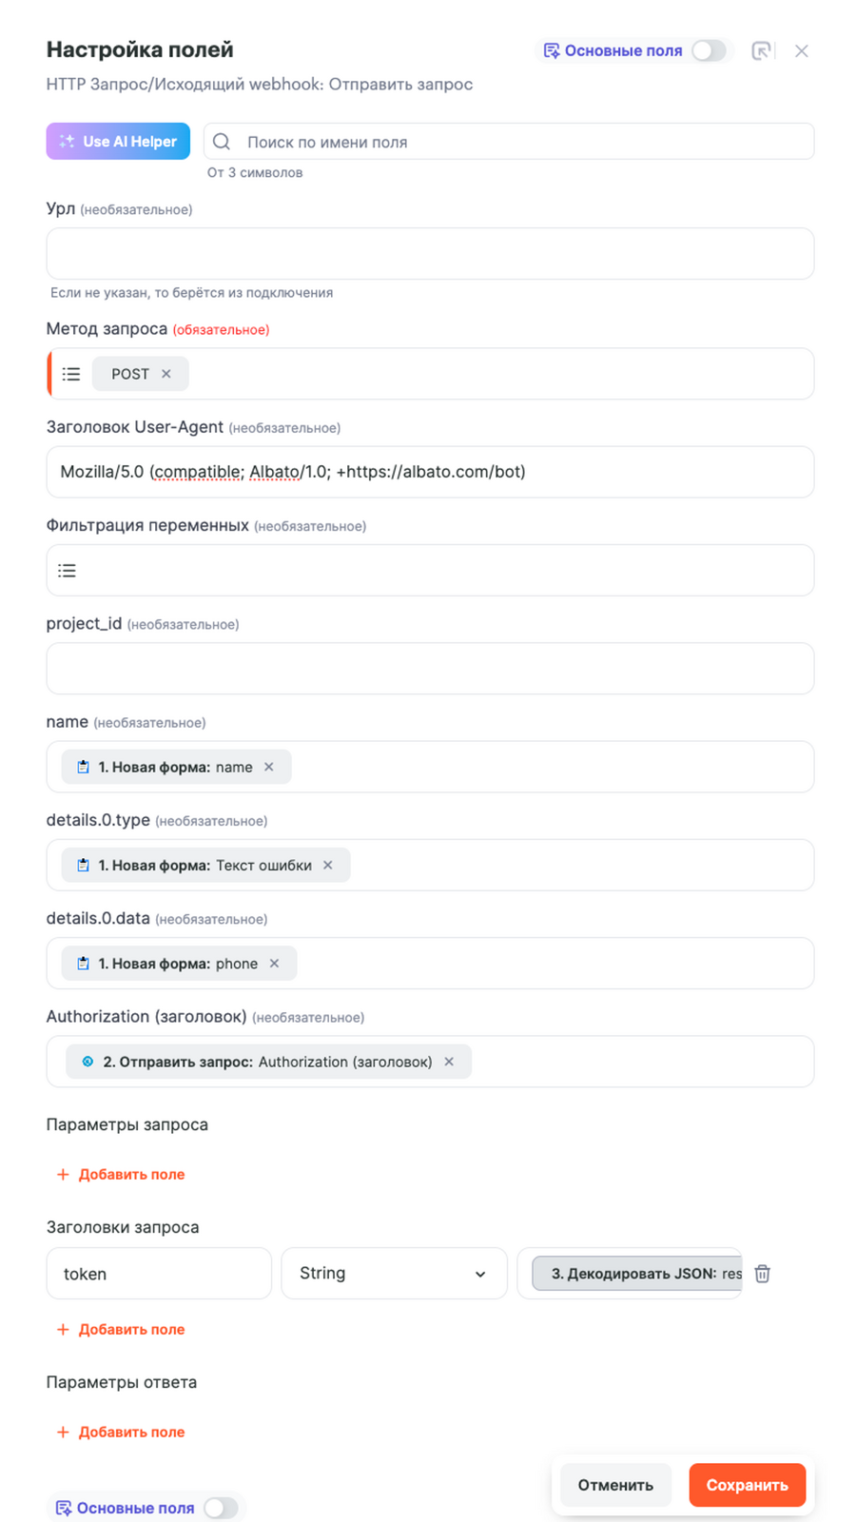Cancel with the Отменить button
The width and height of the screenshot is (856, 1522).
pyautogui.click(x=615, y=1485)
